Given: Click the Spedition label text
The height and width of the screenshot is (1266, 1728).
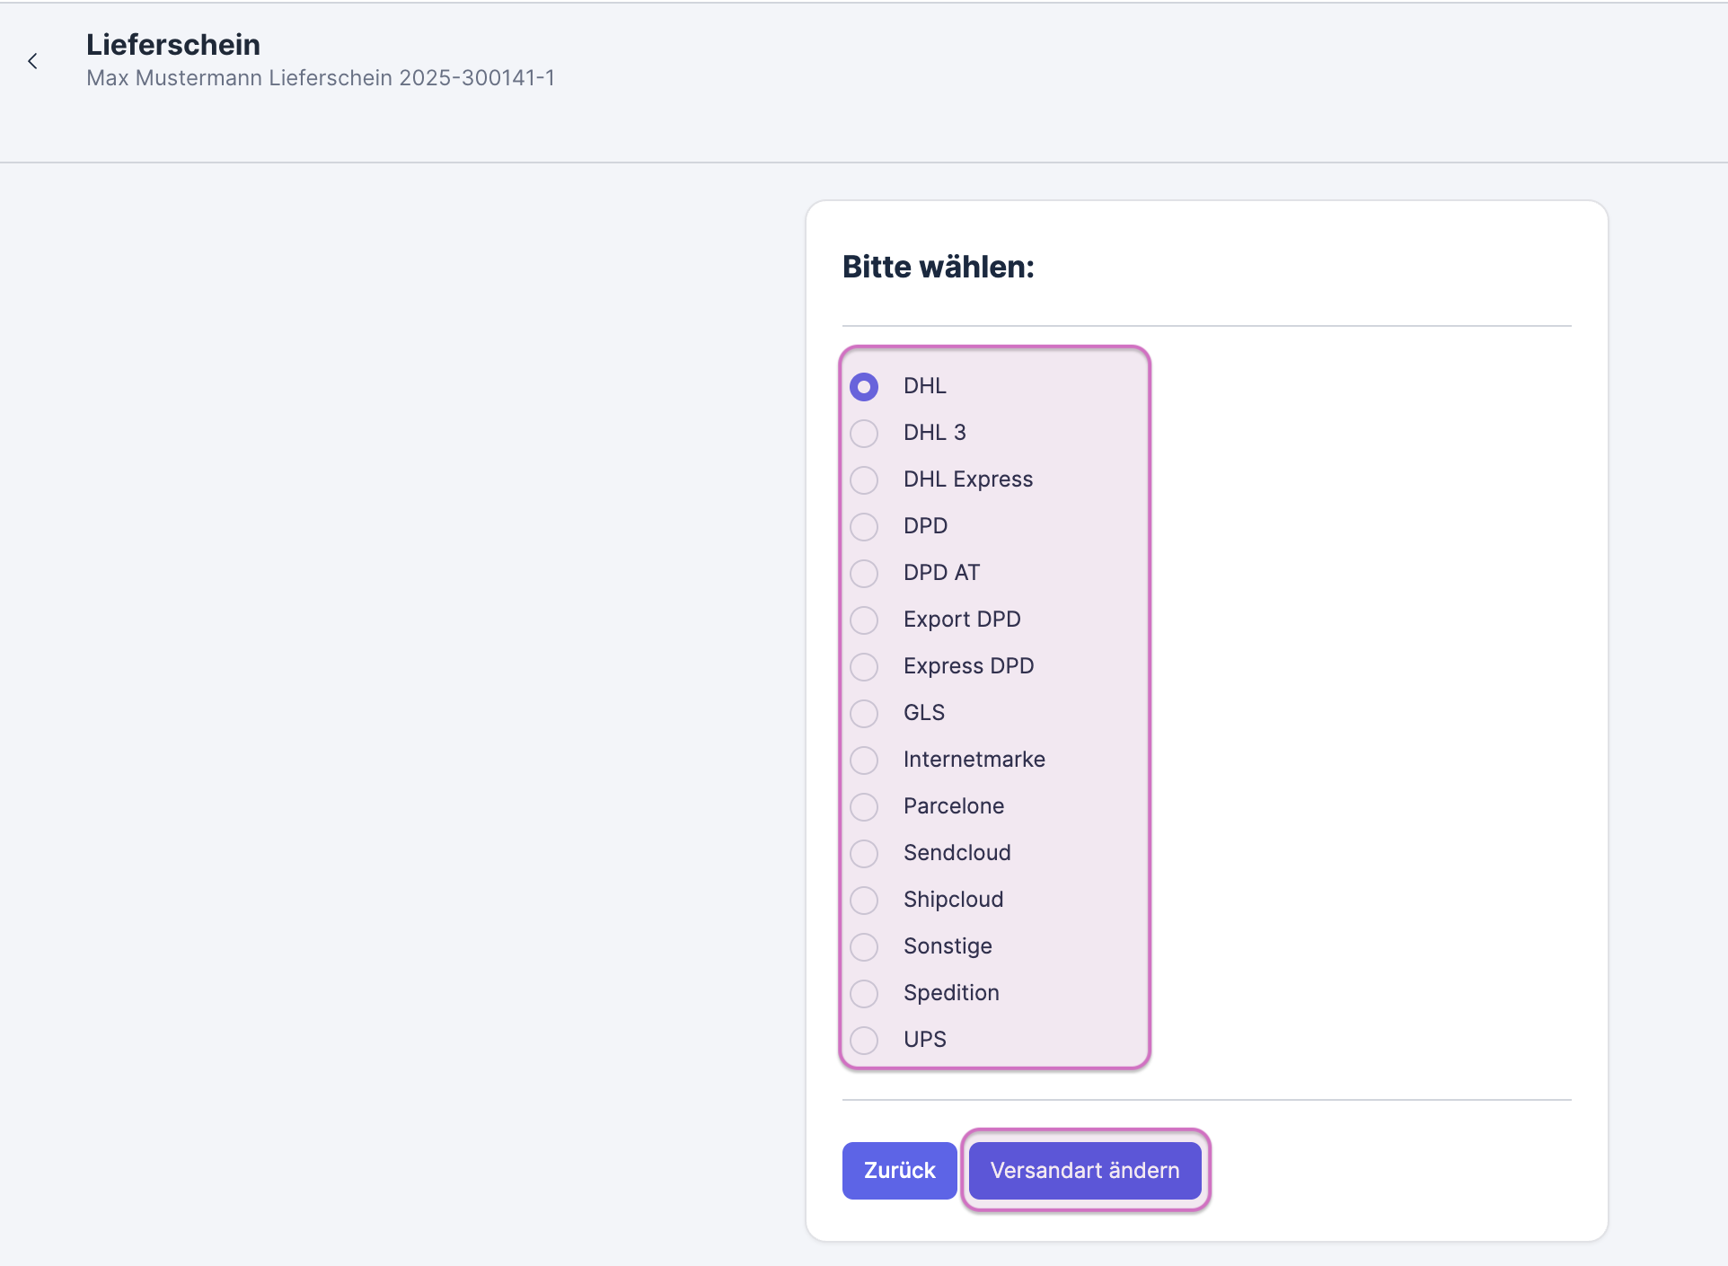Looking at the screenshot, I should (x=951, y=993).
